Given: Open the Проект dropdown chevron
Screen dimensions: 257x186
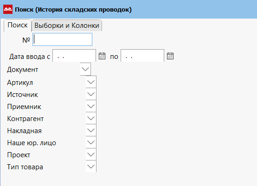Looking at the screenshot, I should pyautogui.click(x=91, y=154).
